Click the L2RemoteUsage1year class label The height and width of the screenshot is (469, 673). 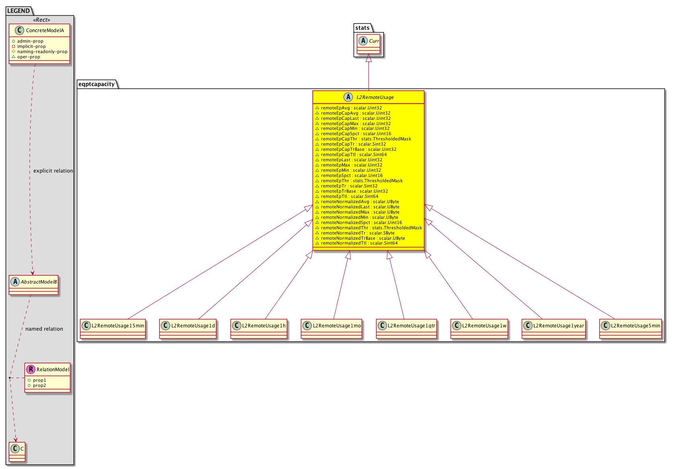(558, 326)
